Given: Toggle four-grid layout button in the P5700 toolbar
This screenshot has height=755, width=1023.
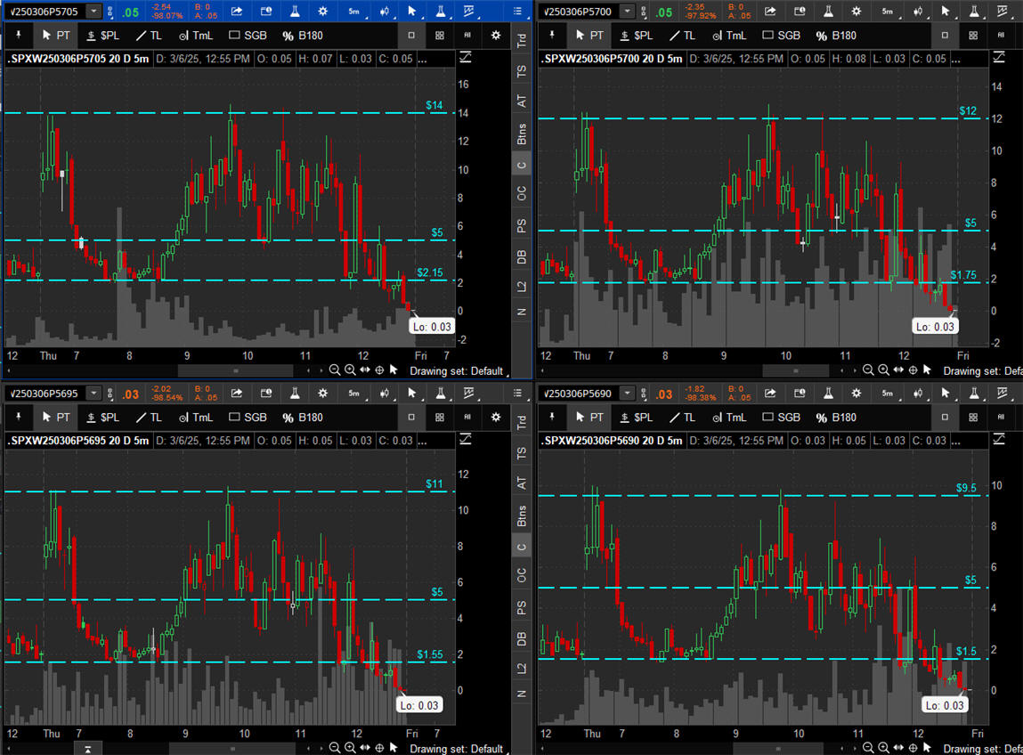Looking at the screenshot, I should [973, 36].
